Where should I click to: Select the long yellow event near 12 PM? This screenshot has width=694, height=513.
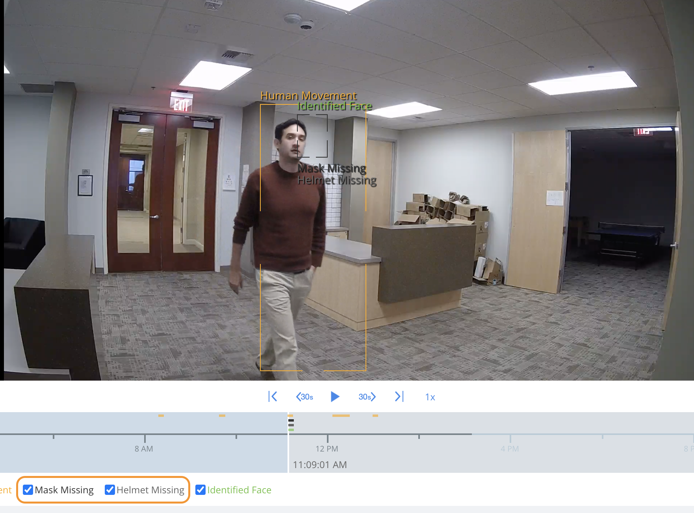coord(341,416)
